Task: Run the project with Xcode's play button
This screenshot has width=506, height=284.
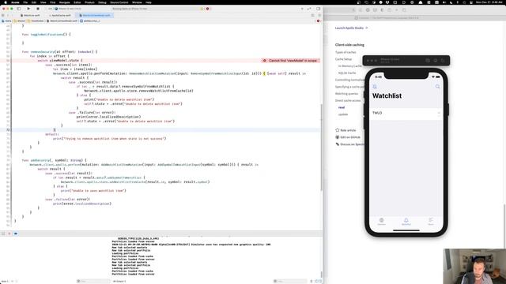Action: point(28,9)
